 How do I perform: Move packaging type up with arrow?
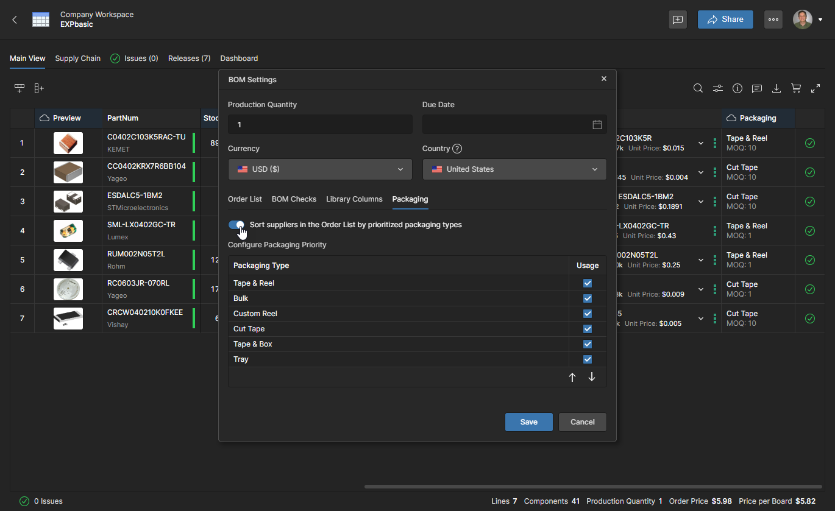click(572, 377)
